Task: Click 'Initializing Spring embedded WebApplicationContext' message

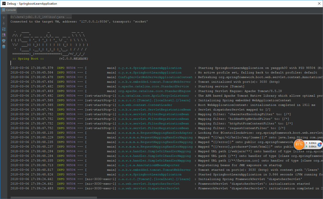Action: [245, 100]
